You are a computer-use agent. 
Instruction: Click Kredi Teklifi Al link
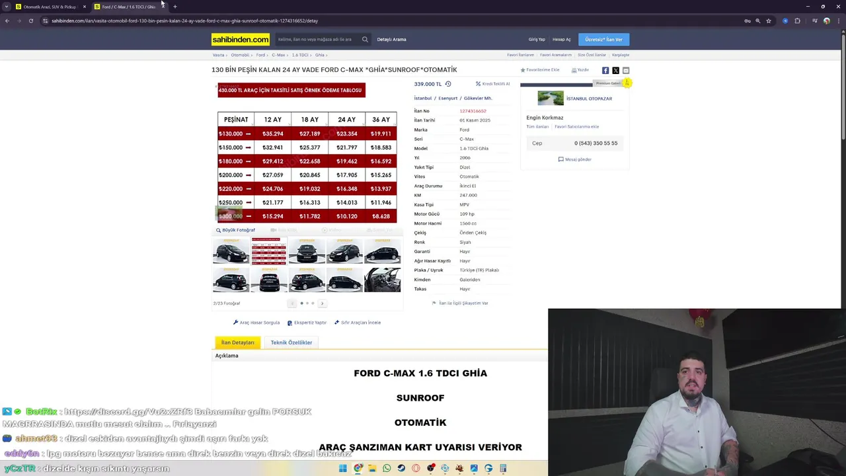(493, 84)
